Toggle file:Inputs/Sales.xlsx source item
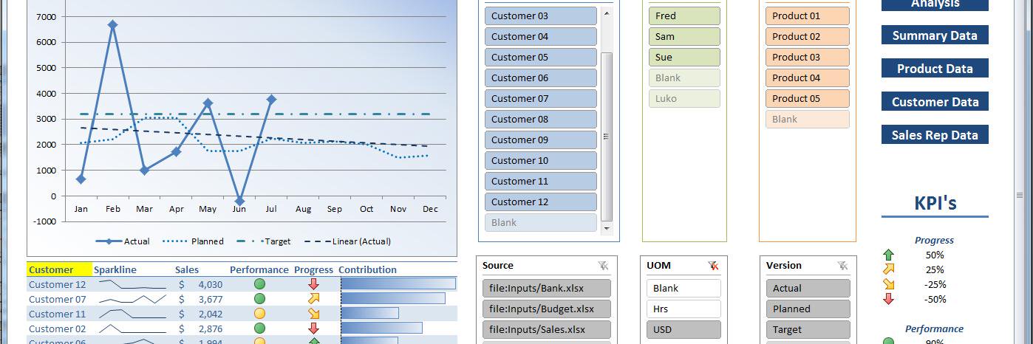 click(x=548, y=329)
